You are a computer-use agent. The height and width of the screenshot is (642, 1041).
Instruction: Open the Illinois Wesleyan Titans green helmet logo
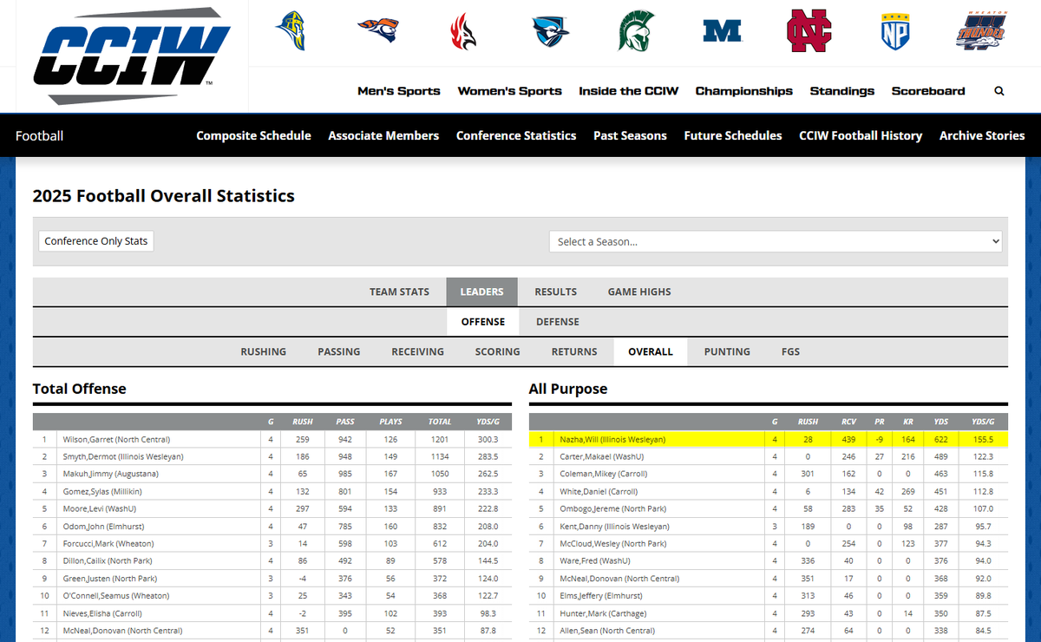(636, 30)
